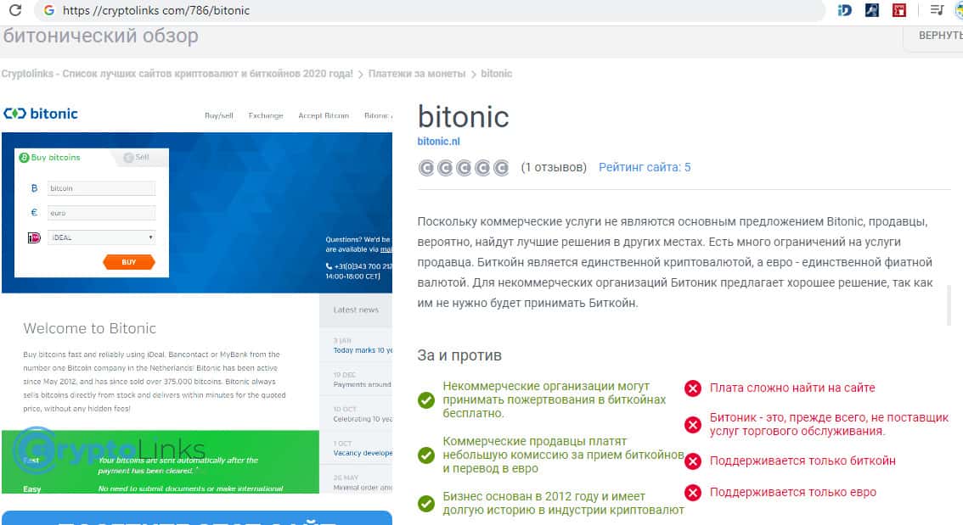Click the final bitonic breadcrumb item

pyautogui.click(x=496, y=74)
